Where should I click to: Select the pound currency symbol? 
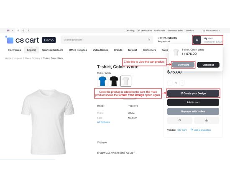[28, 30]
